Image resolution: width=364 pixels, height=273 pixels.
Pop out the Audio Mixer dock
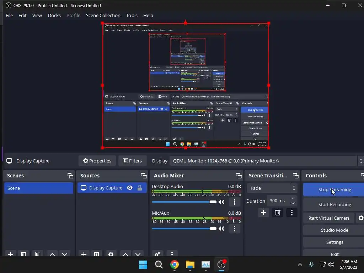(x=239, y=176)
